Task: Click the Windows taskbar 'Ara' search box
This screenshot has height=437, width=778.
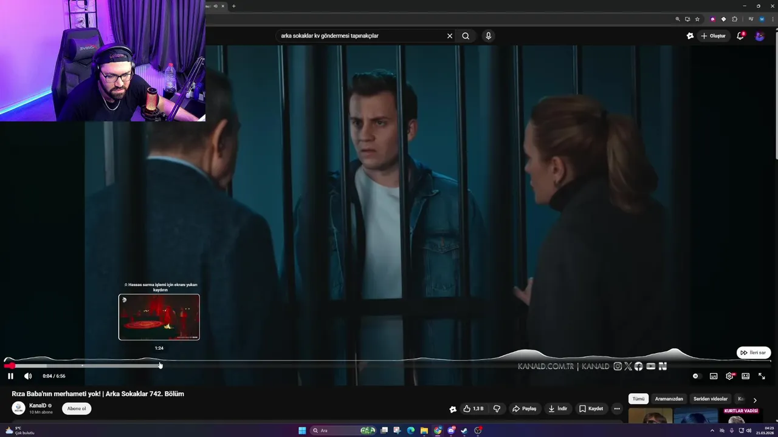Action: coord(343,430)
